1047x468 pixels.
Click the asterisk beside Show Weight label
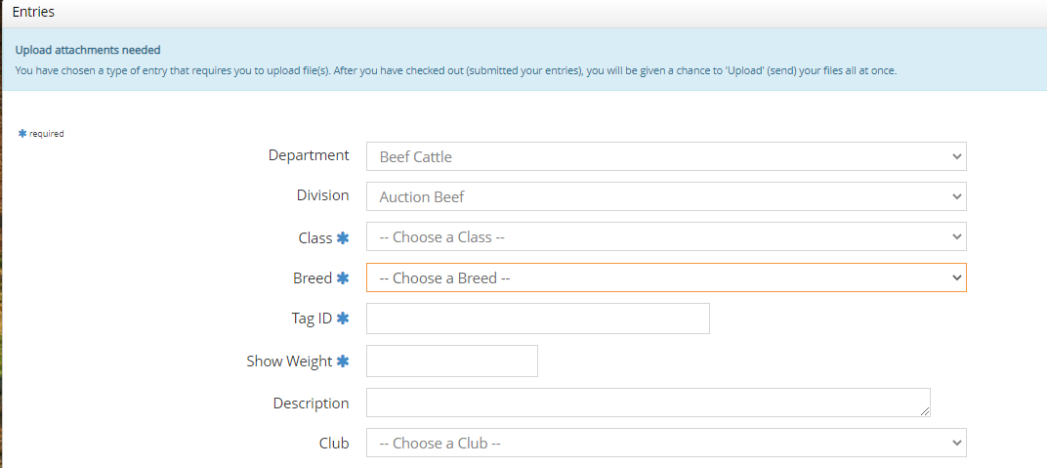[343, 362]
